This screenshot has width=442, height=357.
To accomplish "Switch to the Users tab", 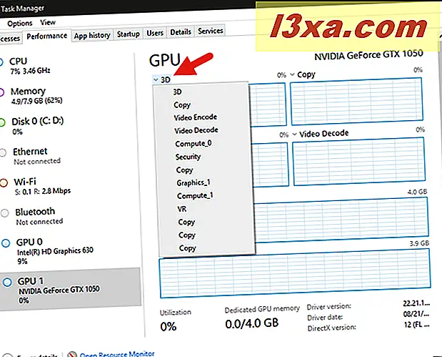I will [155, 34].
